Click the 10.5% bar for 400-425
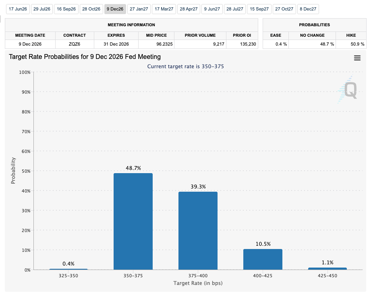The width and height of the screenshot is (369, 293). click(x=263, y=259)
